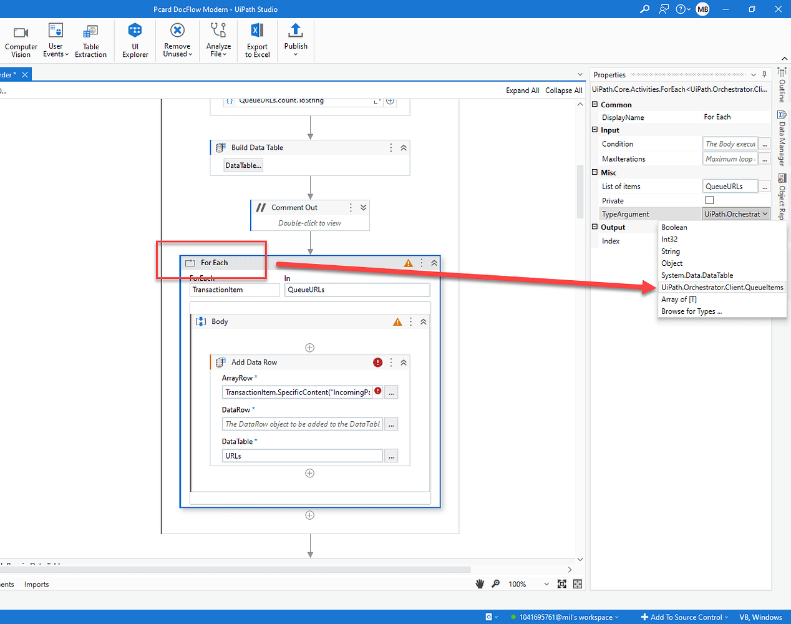This screenshot has height=624, width=791.
Task: Click the fit-to-screen icon in status bar
Action: pyautogui.click(x=561, y=584)
